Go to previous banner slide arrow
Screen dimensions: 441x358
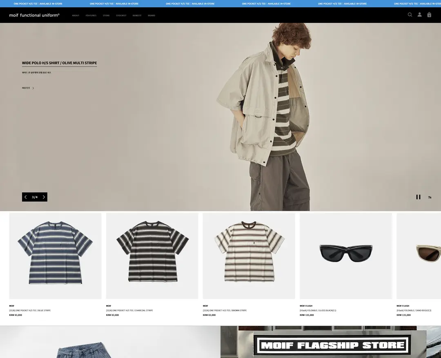click(26, 197)
